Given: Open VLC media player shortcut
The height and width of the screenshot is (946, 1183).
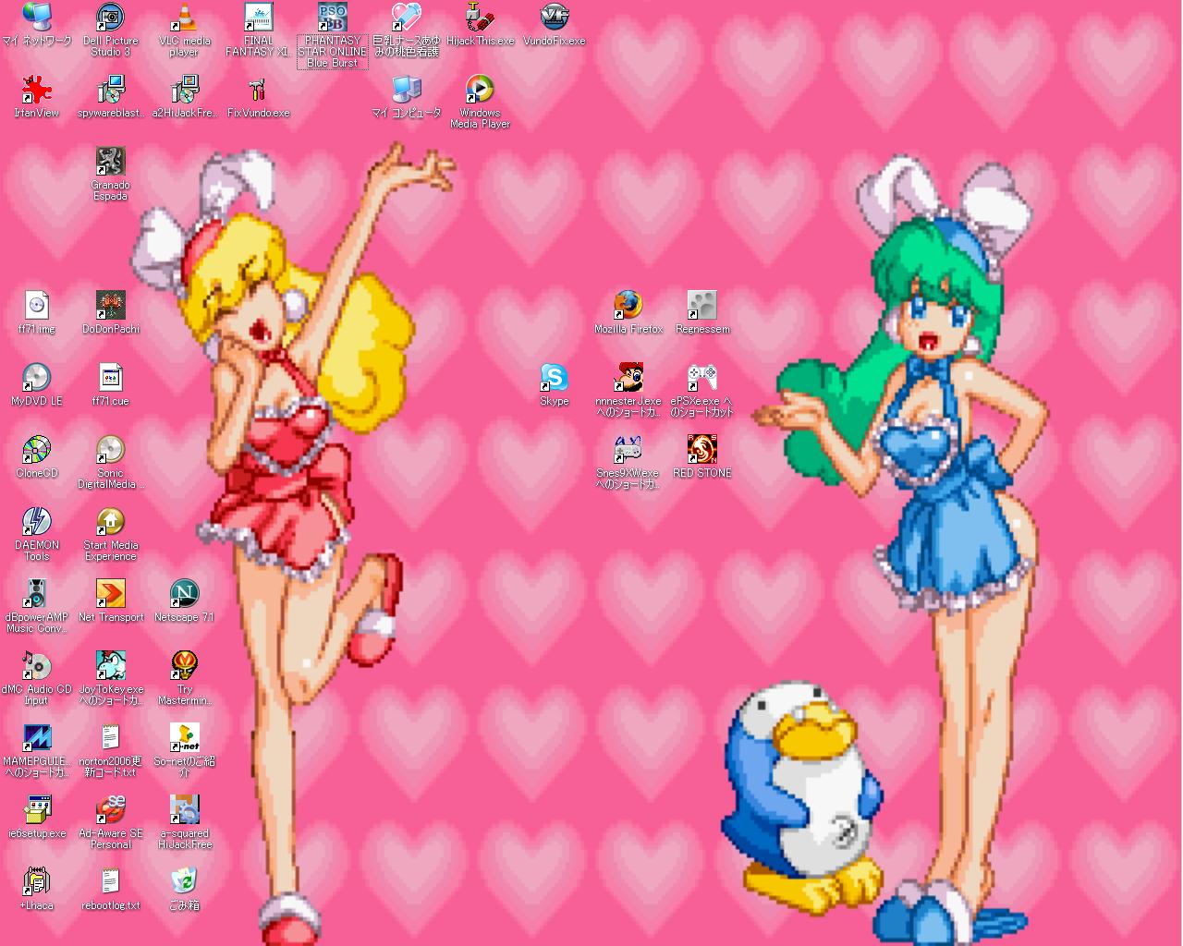Looking at the screenshot, I should pos(185,17).
